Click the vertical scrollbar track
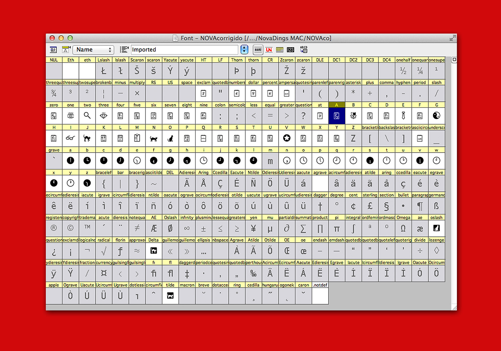 [454, 183]
